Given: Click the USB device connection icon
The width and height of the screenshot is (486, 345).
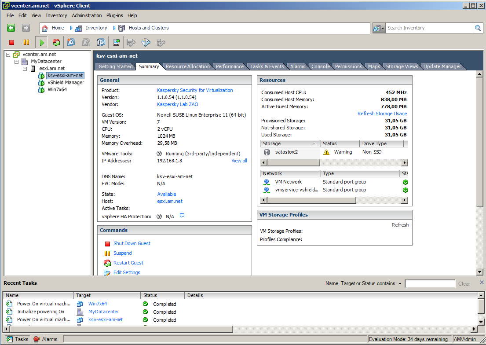Looking at the screenshot, I should pos(161,42).
